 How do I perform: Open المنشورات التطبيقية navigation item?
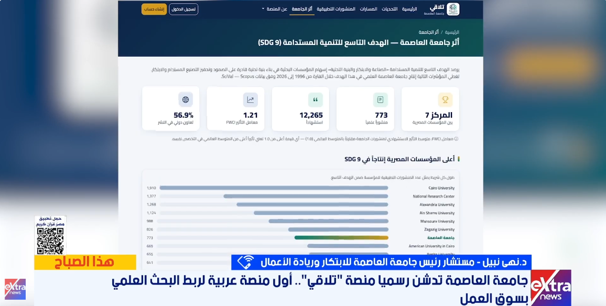pos(336,9)
